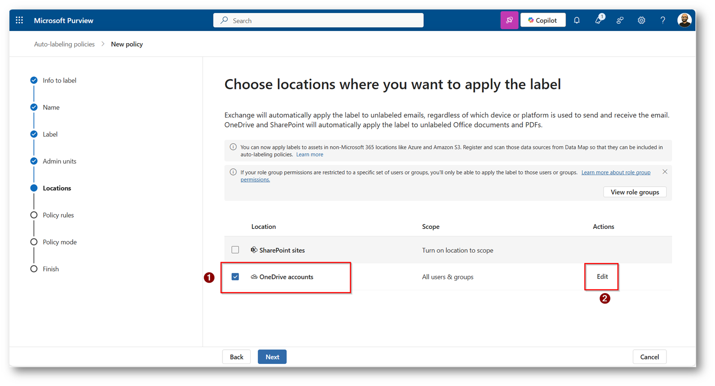The image size is (715, 386).
Task: Open the app launcher waffle icon
Action: point(19,20)
